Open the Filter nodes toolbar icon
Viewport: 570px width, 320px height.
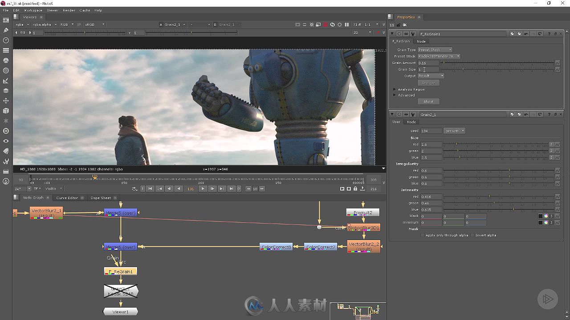(x=6, y=71)
